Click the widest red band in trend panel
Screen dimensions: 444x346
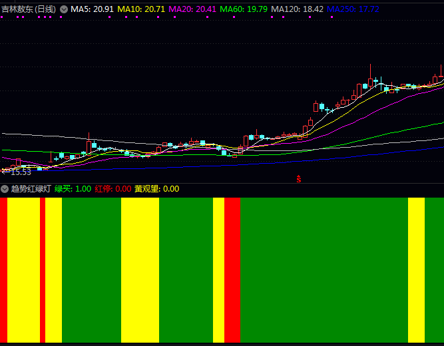point(232,269)
